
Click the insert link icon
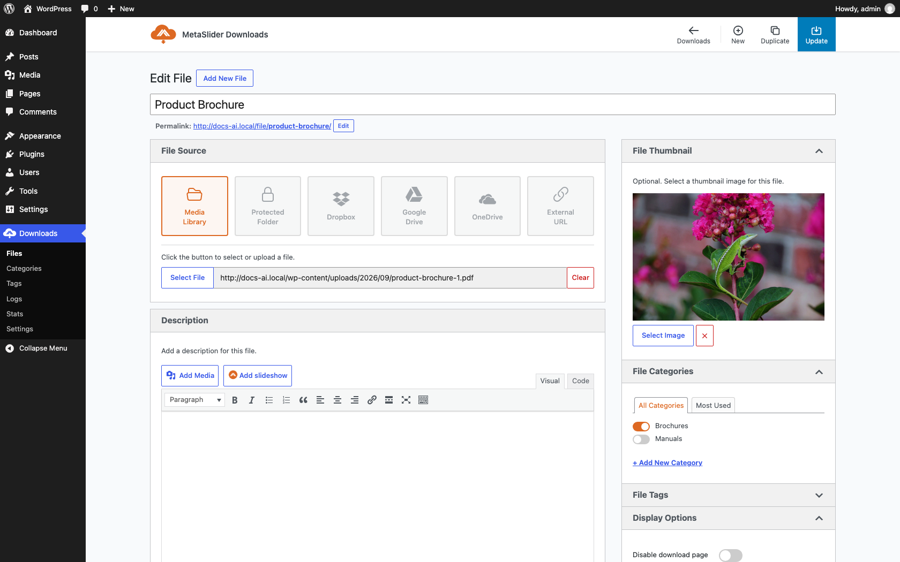(372, 400)
